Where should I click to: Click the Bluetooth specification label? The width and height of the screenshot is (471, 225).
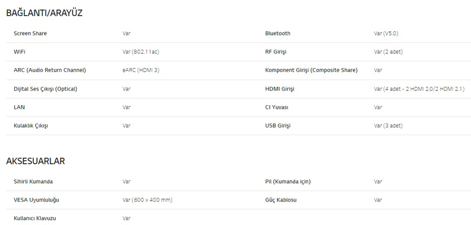click(278, 33)
